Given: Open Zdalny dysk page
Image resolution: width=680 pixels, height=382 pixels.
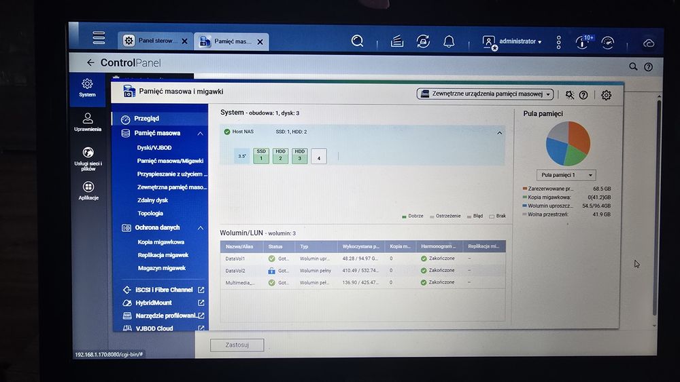Looking at the screenshot, I should (152, 200).
